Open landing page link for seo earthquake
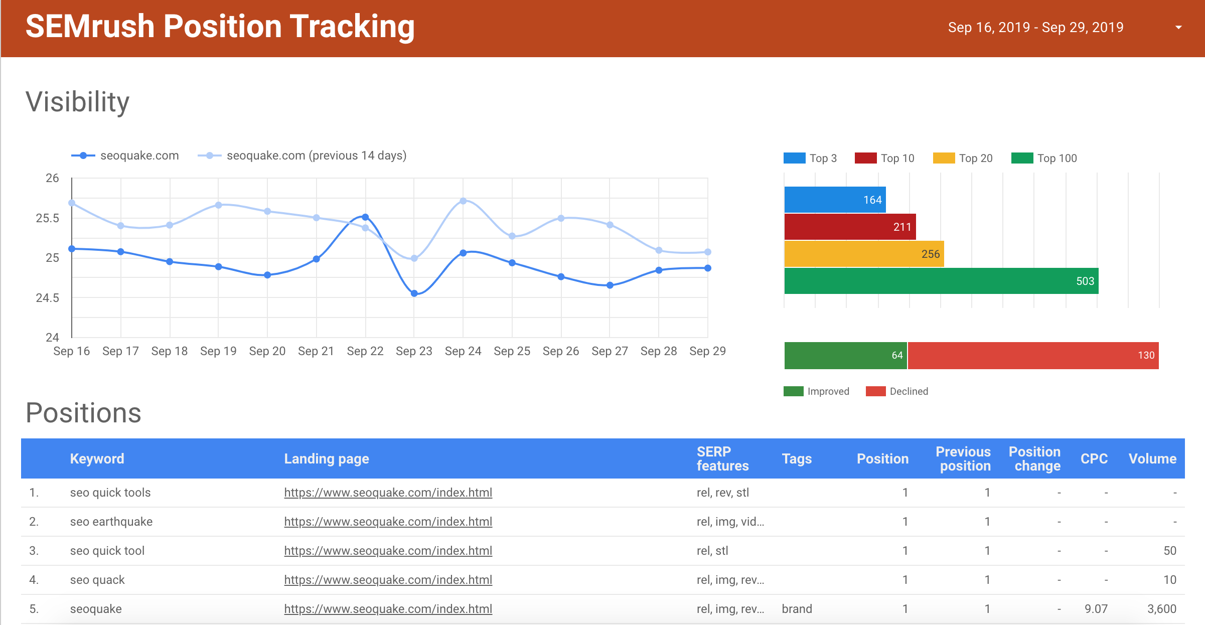 coord(388,522)
